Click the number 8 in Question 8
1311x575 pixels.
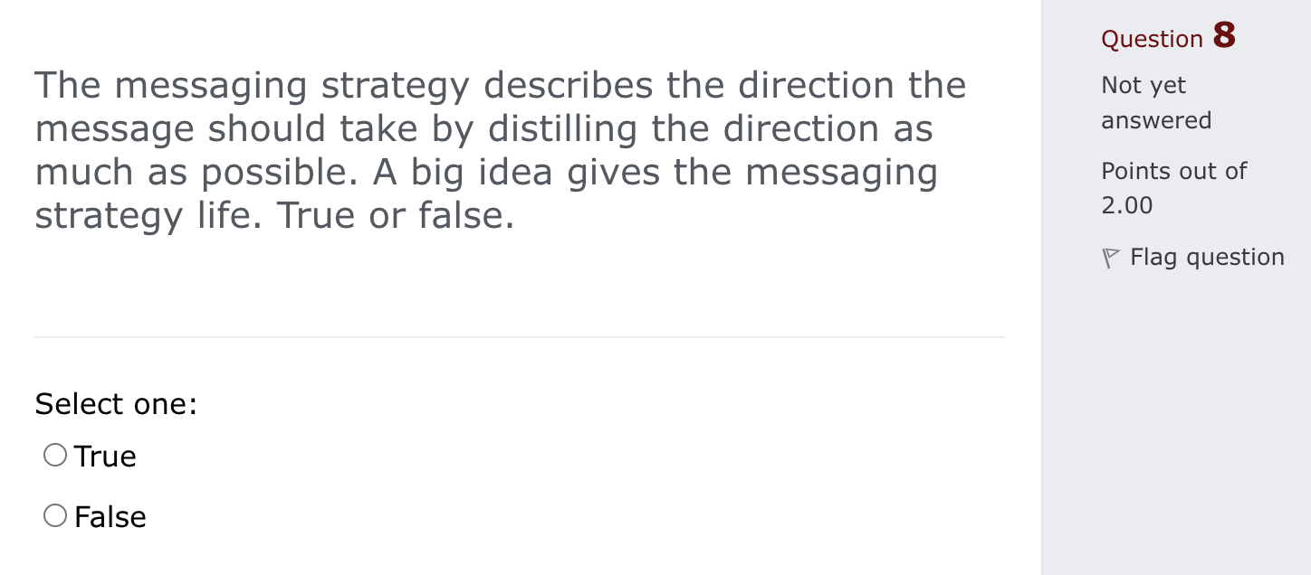point(1224,34)
